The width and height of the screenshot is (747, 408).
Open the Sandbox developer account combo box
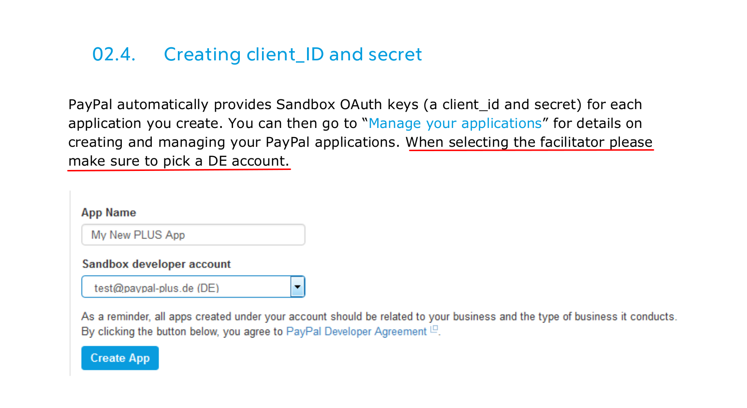[x=186, y=287]
